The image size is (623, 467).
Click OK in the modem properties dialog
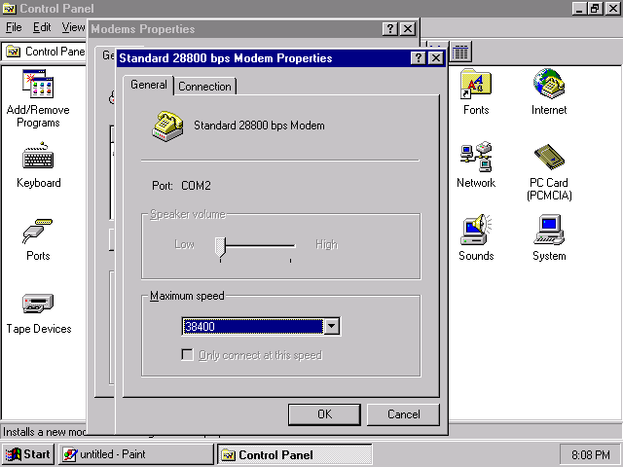point(324,414)
